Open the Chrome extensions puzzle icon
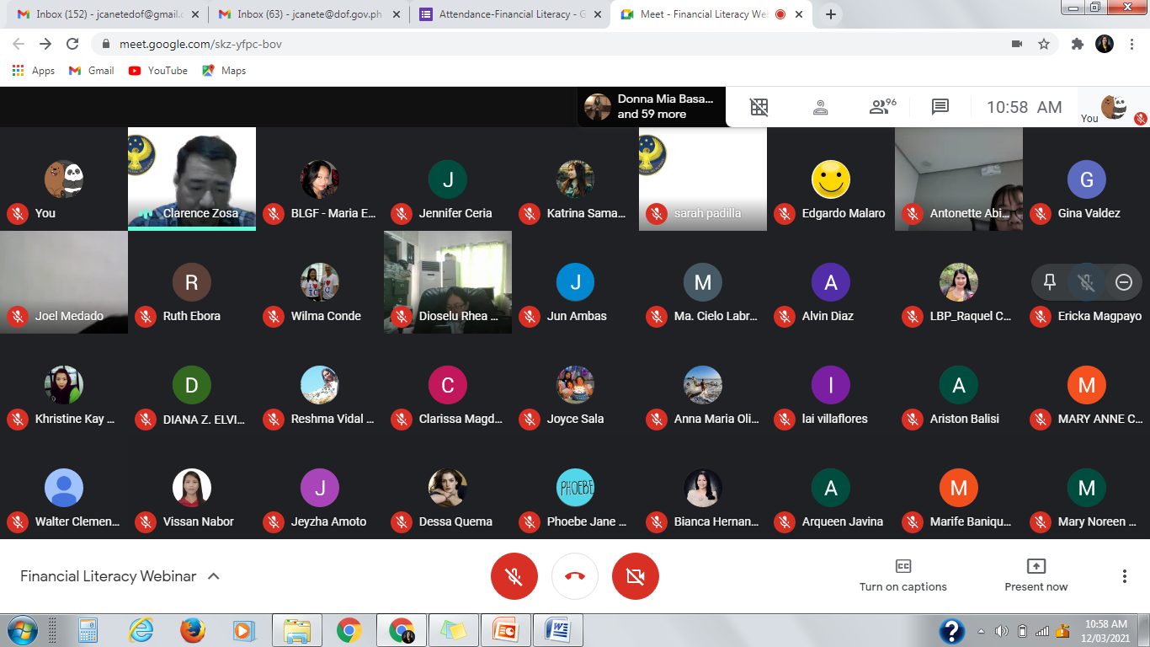1150x647 pixels. 1077,44
